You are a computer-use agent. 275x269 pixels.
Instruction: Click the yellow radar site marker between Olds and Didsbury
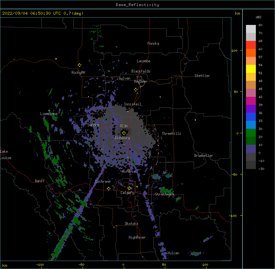point(124,133)
